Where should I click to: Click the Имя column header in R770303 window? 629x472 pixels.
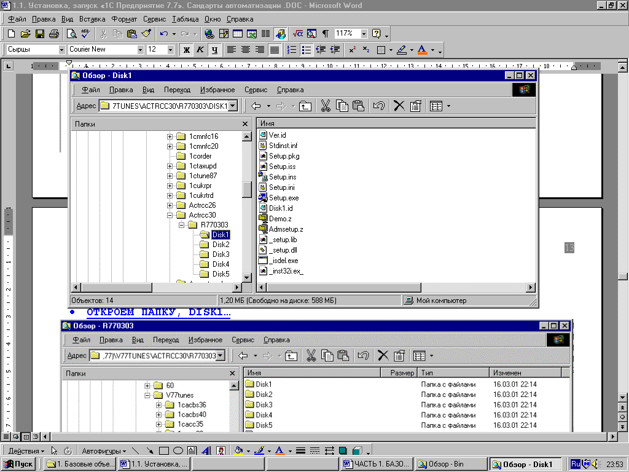tap(311, 373)
